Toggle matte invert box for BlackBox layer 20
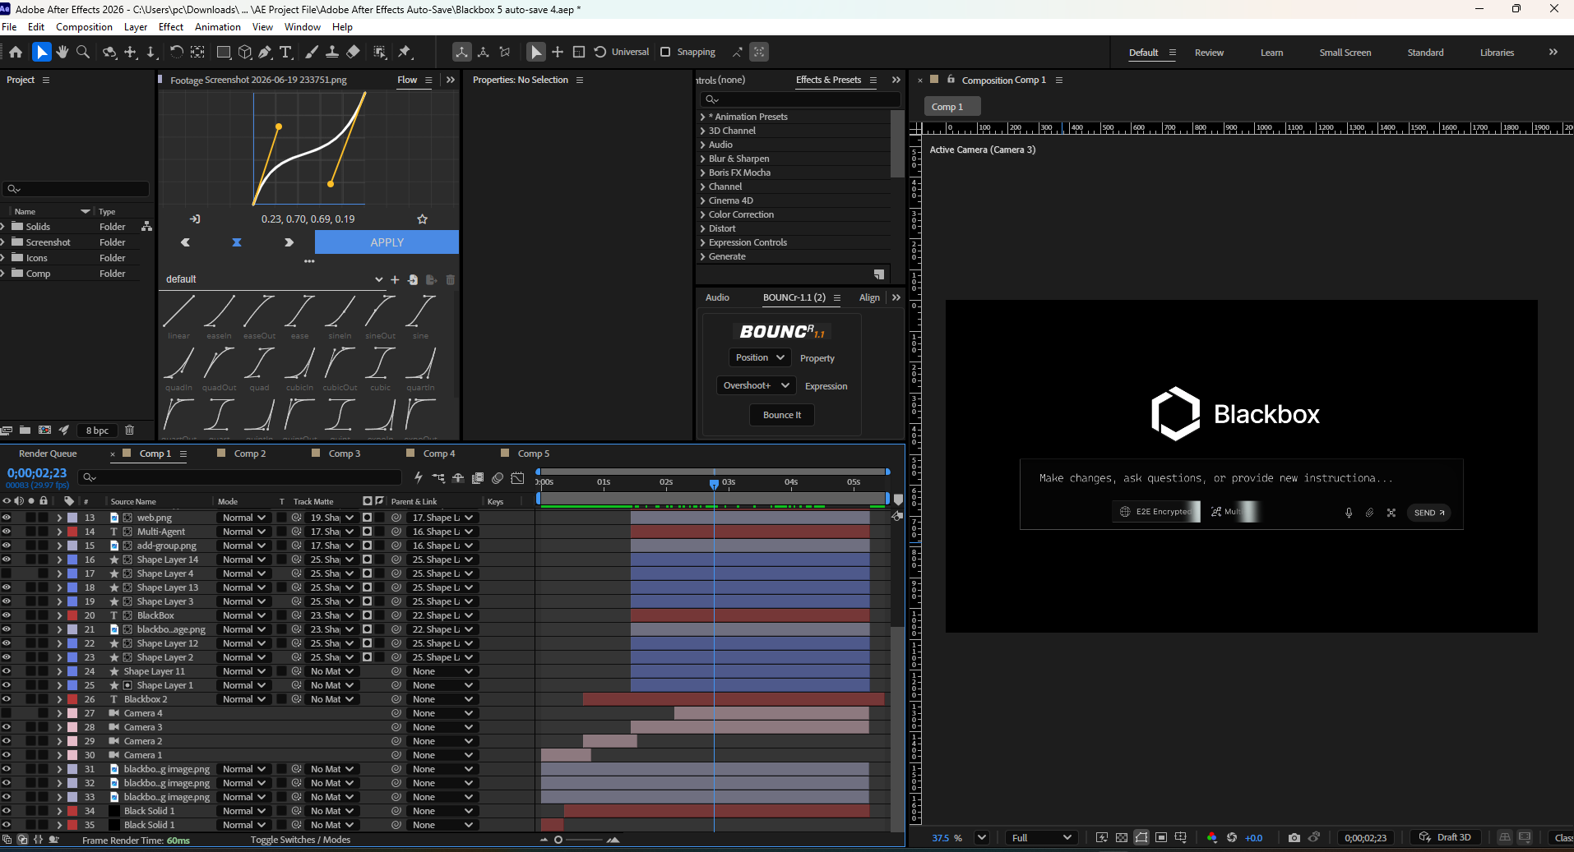Viewport: 1574px width, 852px height. click(379, 615)
